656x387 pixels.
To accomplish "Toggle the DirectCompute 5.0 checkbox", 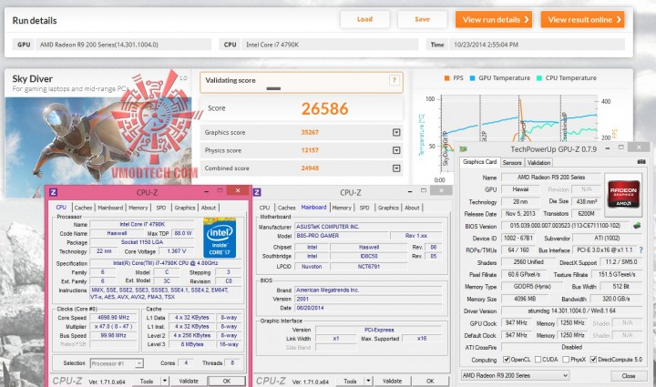I will (x=593, y=360).
